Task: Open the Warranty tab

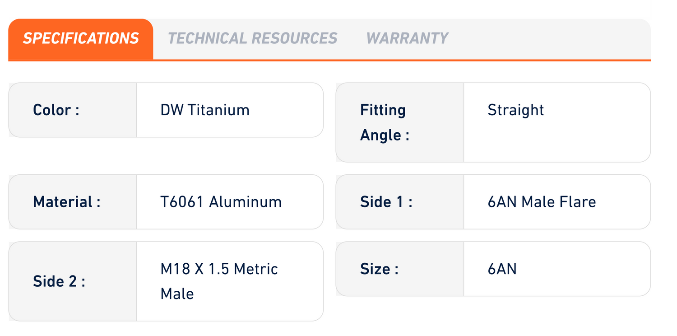Action: tap(407, 38)
